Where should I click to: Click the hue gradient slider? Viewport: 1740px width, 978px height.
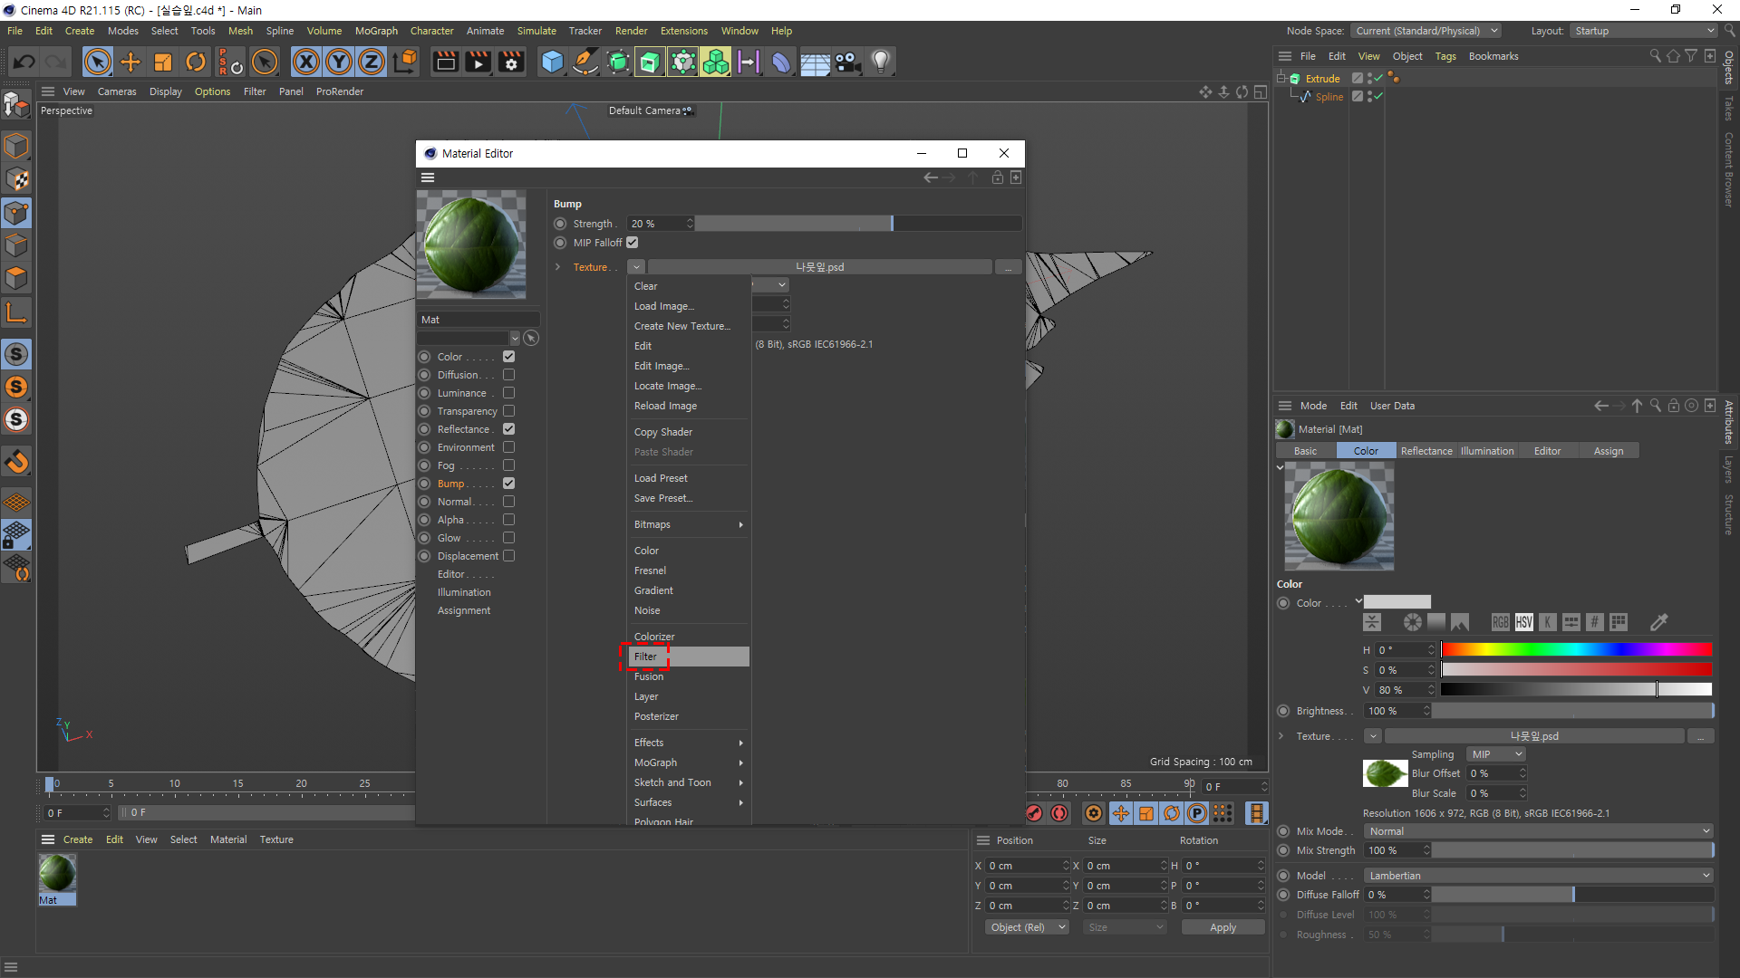click(x=1575, y=649)
